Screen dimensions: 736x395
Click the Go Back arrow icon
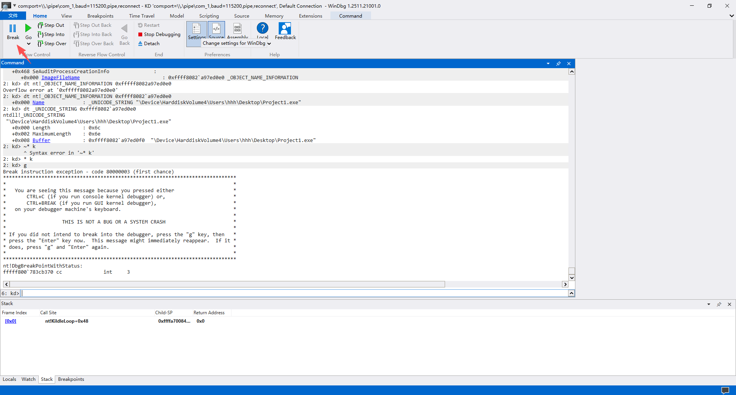pos(124,28)
